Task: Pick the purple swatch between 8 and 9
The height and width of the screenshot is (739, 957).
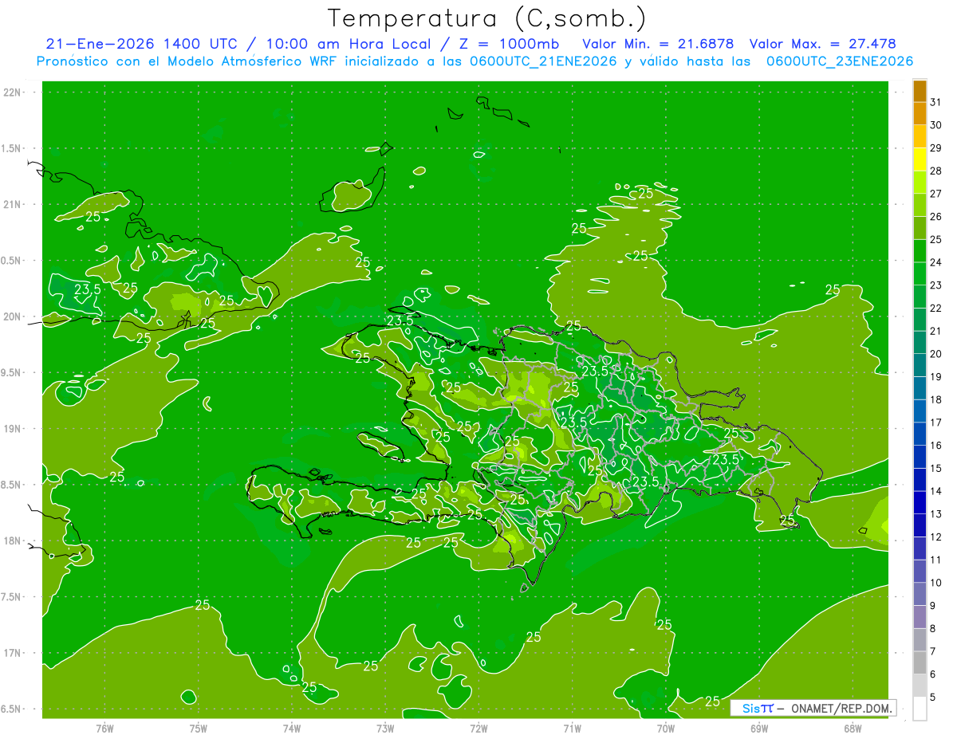Action: [x=920, y=617]
